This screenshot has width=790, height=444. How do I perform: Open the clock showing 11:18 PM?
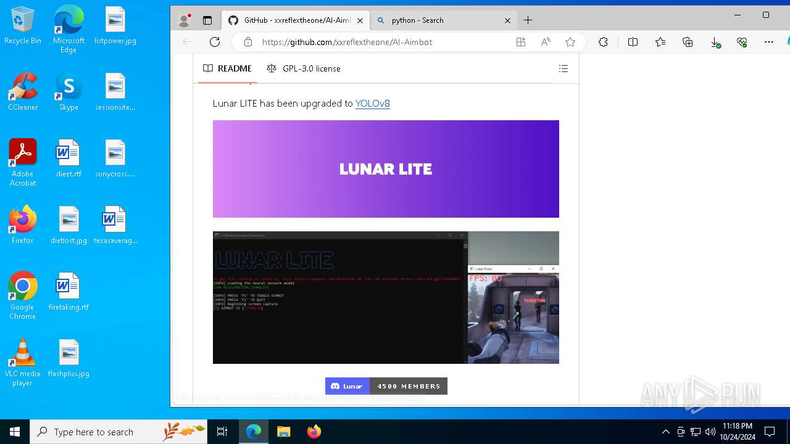(x=738, y=432)
